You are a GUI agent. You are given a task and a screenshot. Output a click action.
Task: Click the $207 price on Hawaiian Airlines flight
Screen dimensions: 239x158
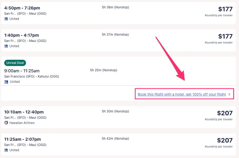(x=225, y=113)
